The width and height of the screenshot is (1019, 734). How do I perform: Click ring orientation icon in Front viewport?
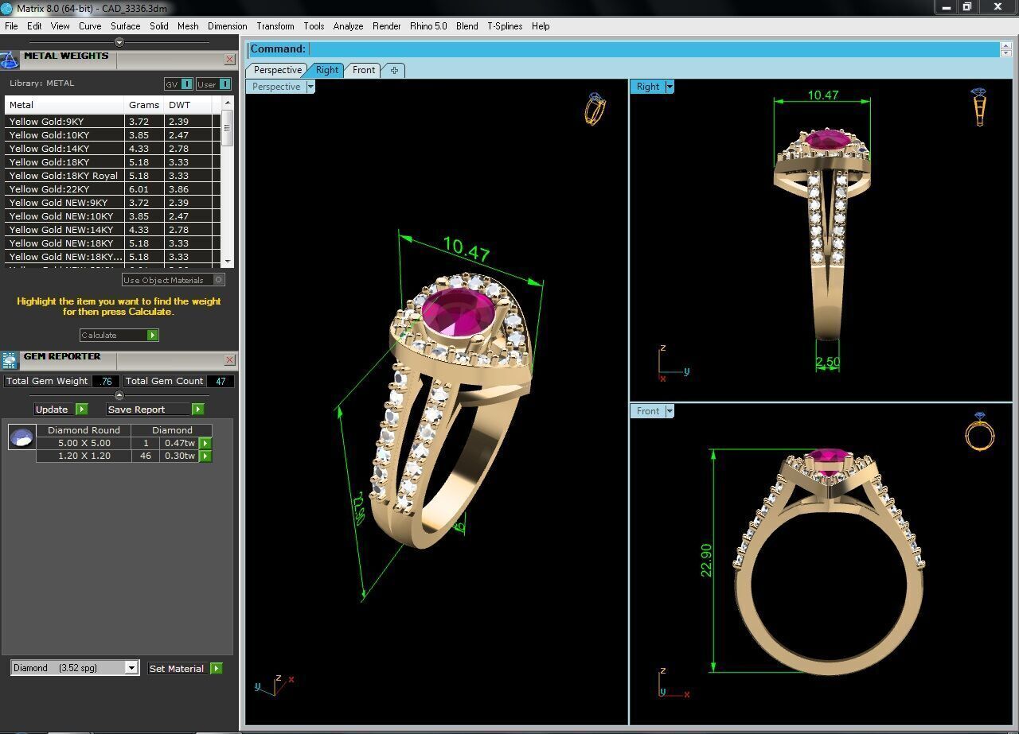979,432
